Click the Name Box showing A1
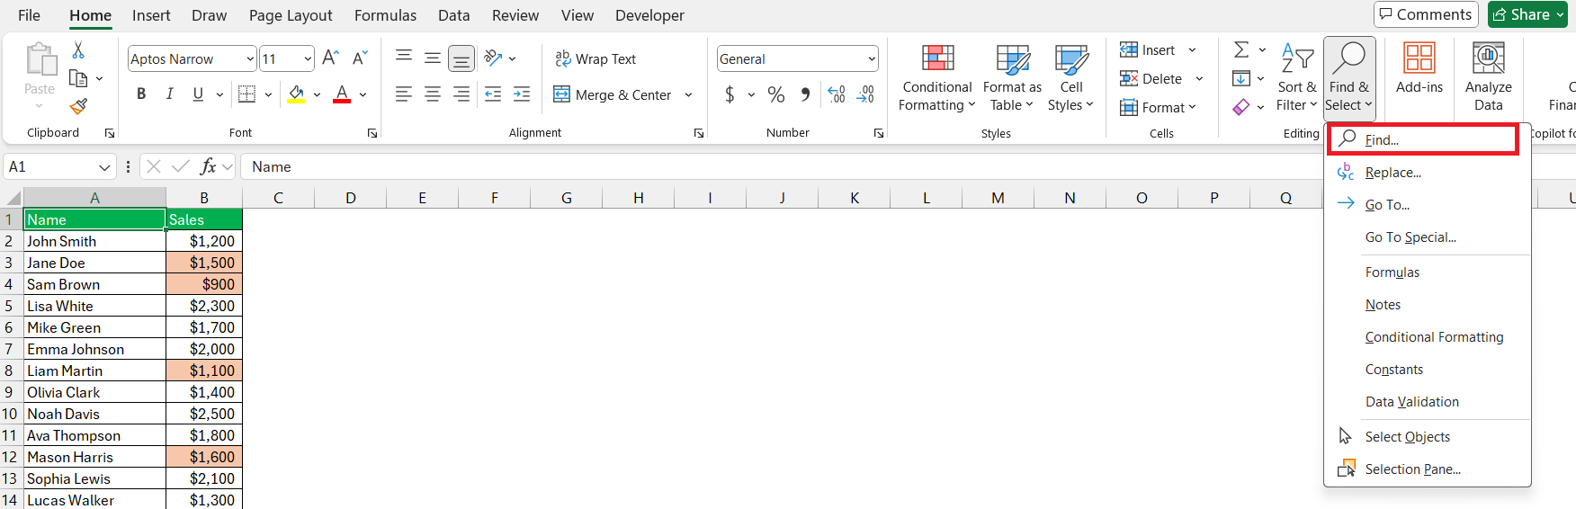Screen dimensions: 1576x509 pos(59,167)
